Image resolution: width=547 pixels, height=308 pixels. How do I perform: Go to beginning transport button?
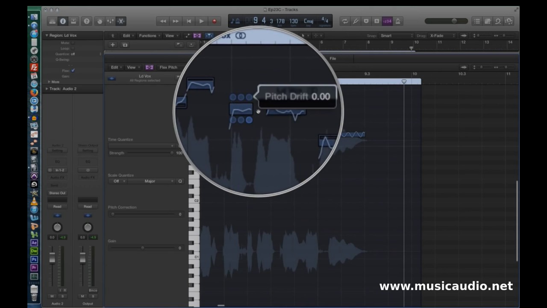[x=188, y=21]
